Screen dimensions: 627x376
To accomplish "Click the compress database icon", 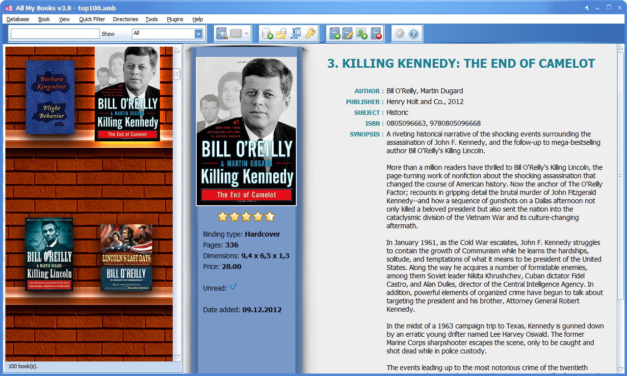I will 296,33.
